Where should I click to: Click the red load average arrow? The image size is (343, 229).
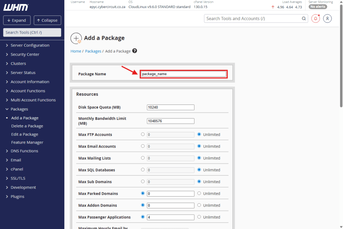(273, 7)
